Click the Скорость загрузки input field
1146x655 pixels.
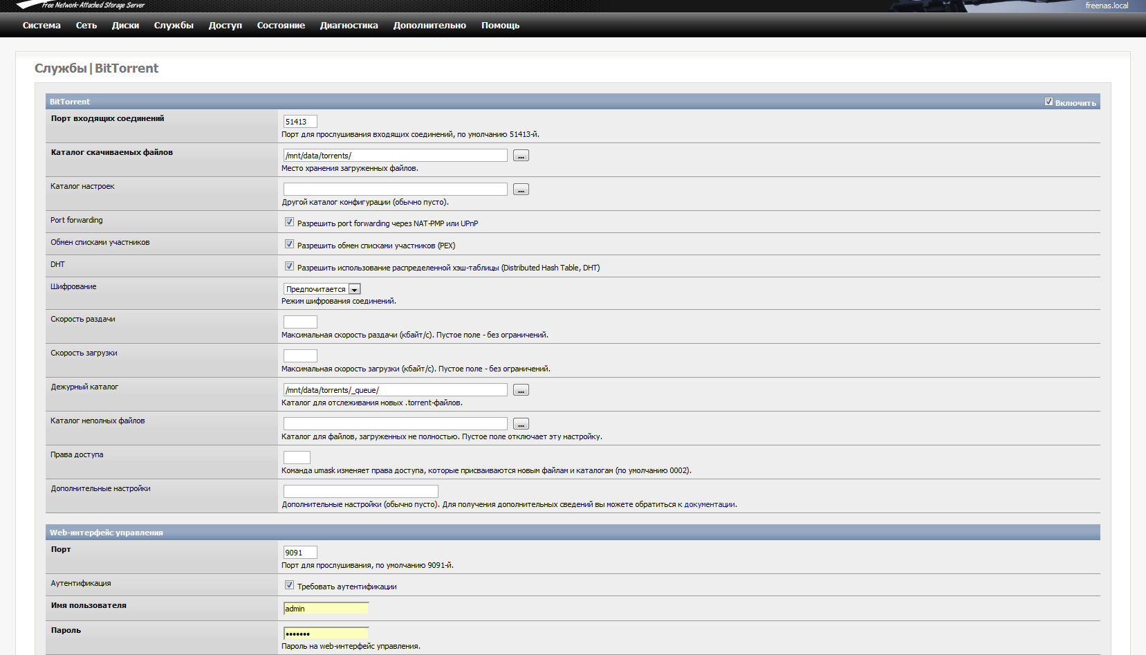pos(300,356)
